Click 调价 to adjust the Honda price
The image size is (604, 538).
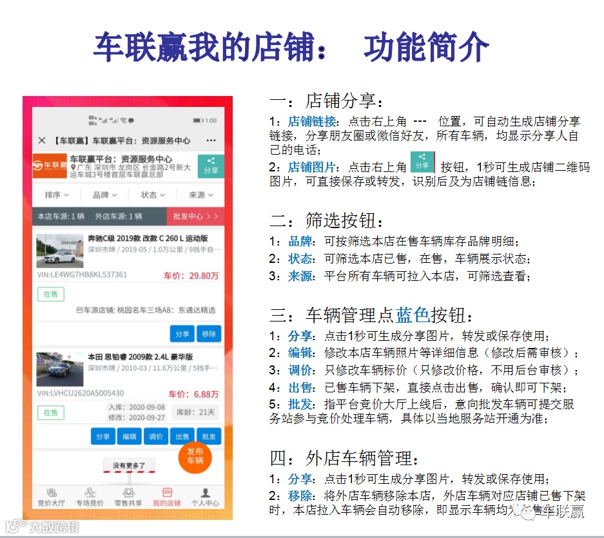156,436
